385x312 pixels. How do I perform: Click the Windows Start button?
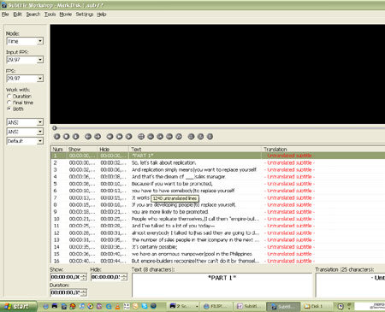(x=18, y=306)
